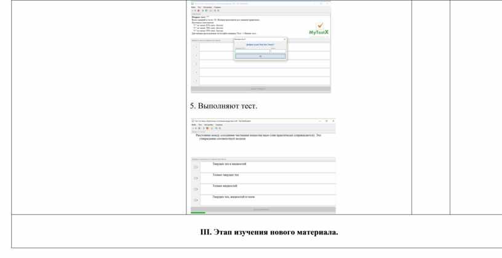
Task: Click the last icon in the lower test toolbar
Action: tap(220, 128)
